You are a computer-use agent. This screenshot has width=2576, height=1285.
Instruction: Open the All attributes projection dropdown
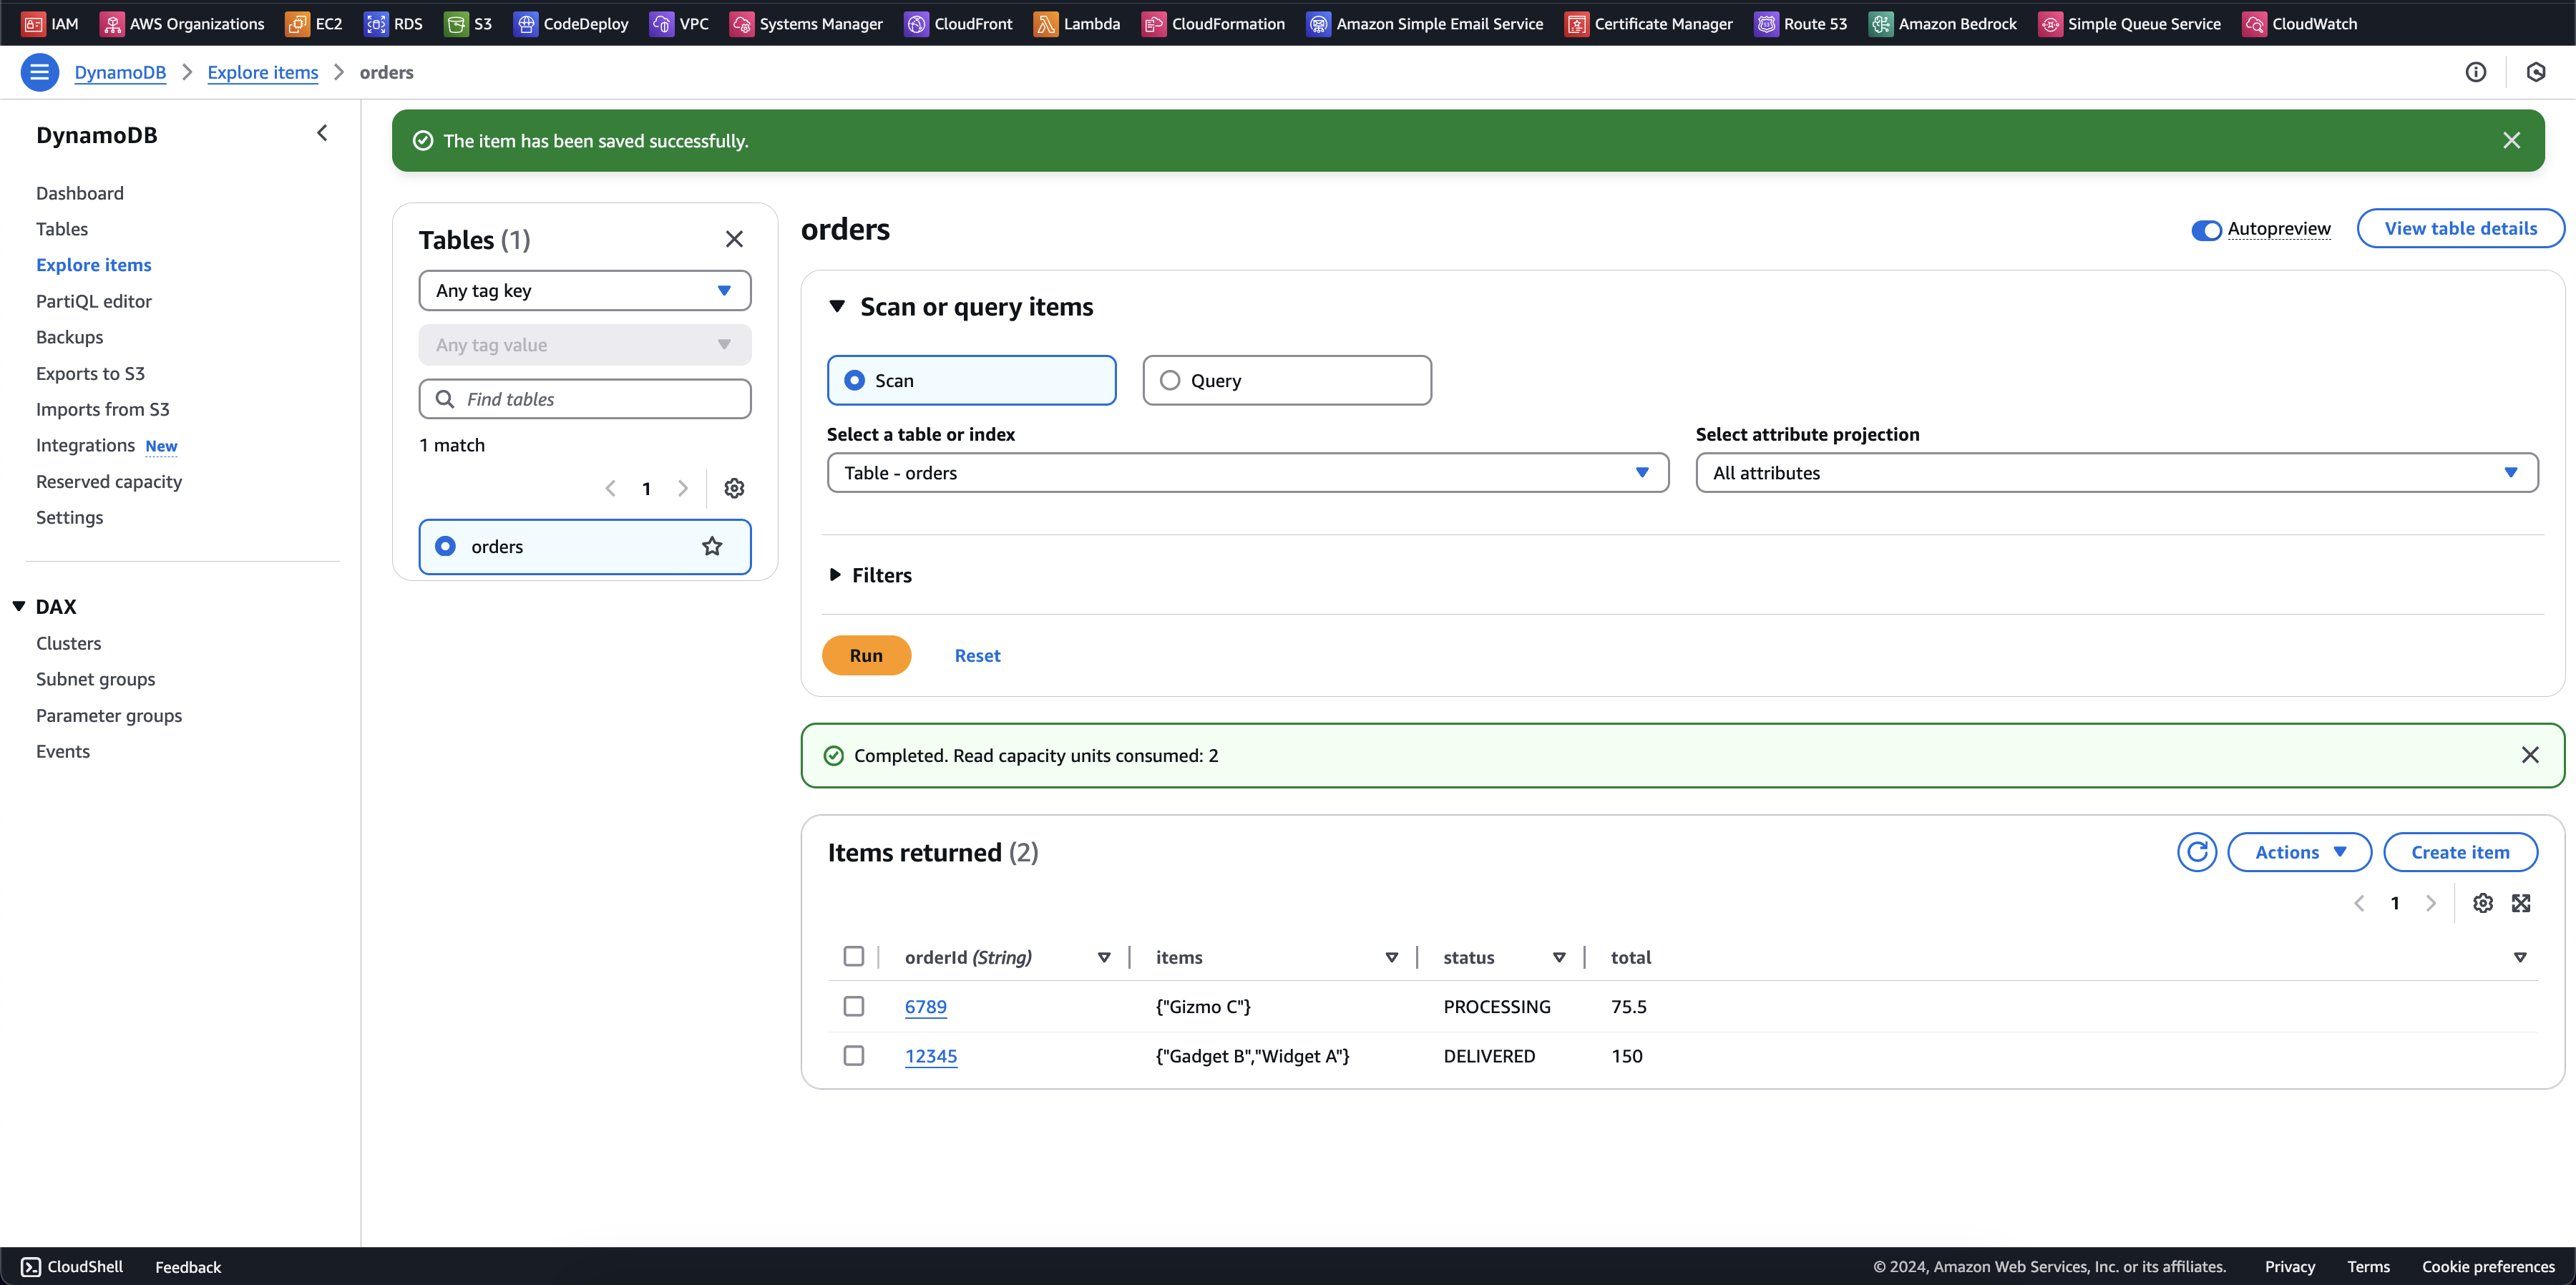click(2116, 472)
